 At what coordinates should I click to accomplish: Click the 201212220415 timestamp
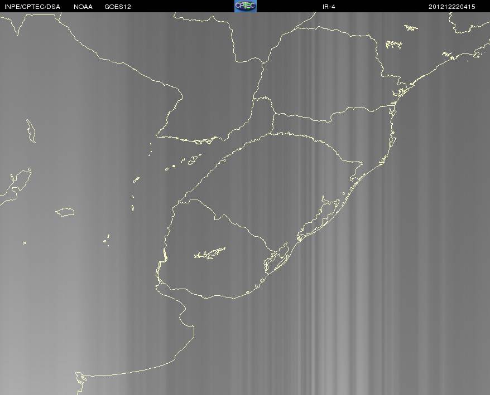[x=452, y=7]
